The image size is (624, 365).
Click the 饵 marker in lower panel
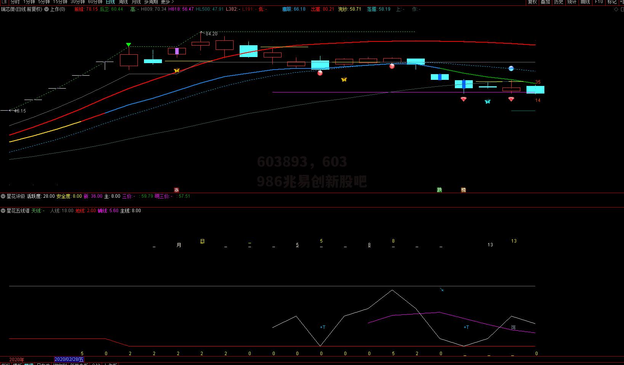click(x=514, y=327)
